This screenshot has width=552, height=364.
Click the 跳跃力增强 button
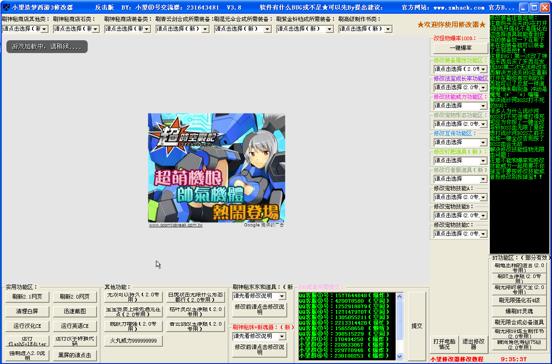pyautogui.click(x=133, y=327)
